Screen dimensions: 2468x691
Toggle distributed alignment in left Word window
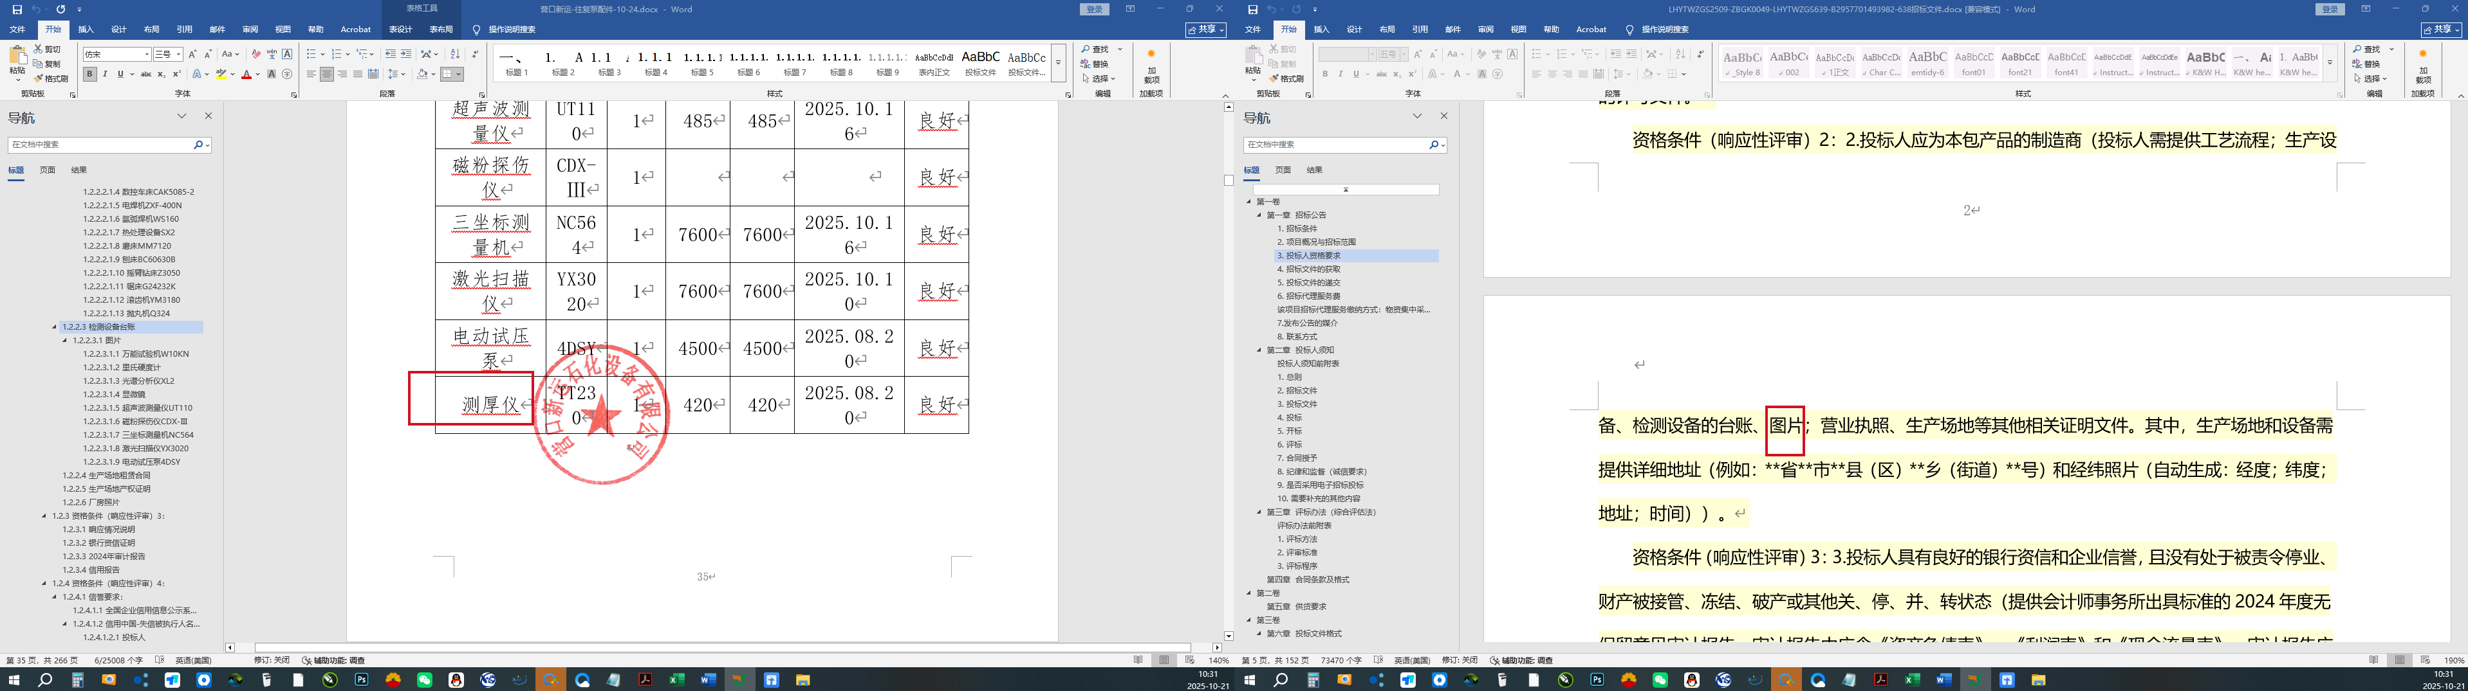pyautogui.click(x=373, y=74)
